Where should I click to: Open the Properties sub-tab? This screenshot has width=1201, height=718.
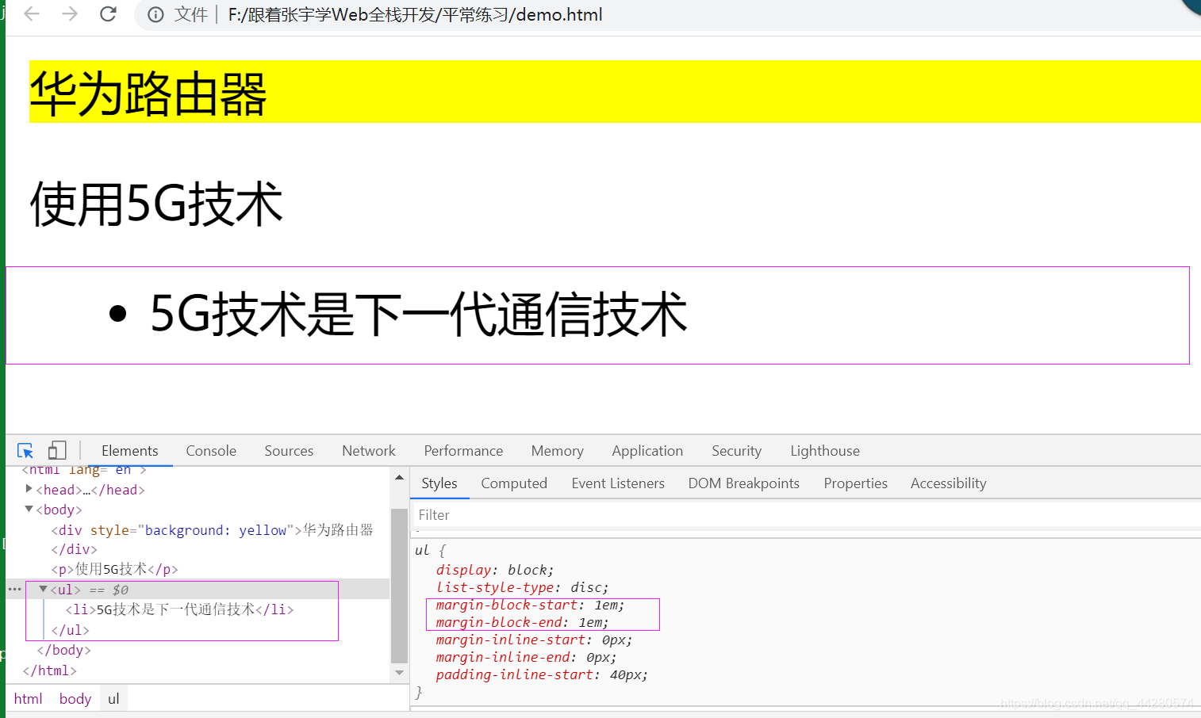click(855, 483)
